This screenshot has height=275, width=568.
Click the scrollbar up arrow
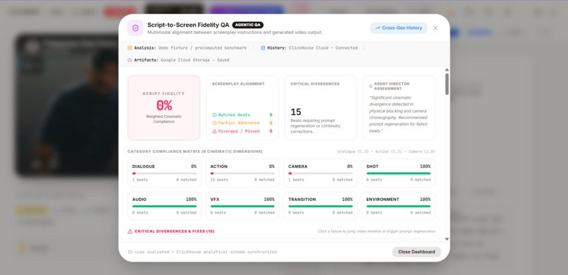pyautogui.click(x=447, y=70)
